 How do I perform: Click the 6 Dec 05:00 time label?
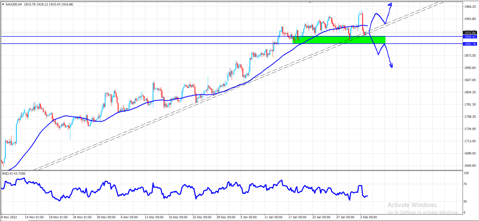[130, 218]
